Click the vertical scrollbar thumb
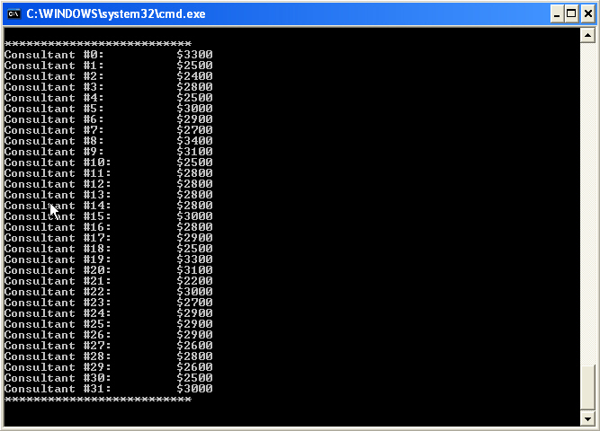 point(587,387)
